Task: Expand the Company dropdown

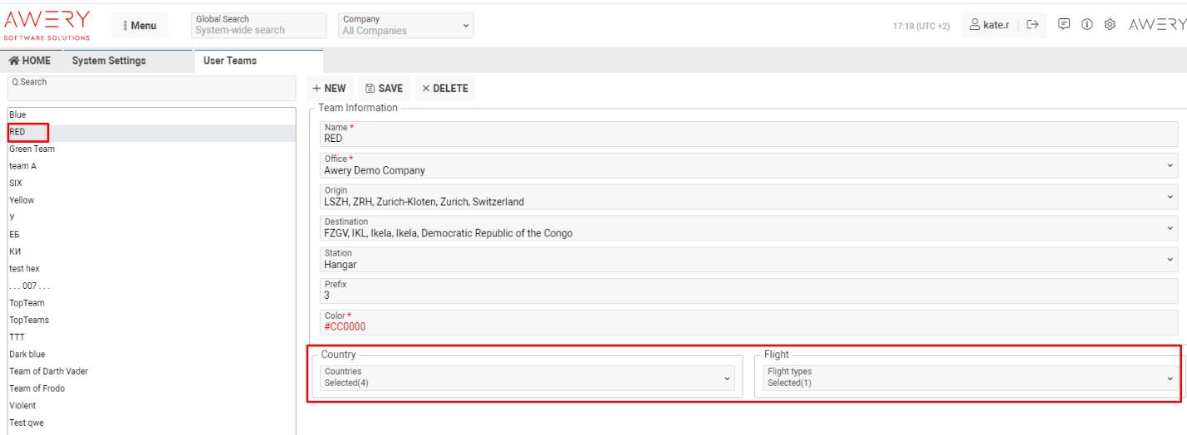Action: 406,26
